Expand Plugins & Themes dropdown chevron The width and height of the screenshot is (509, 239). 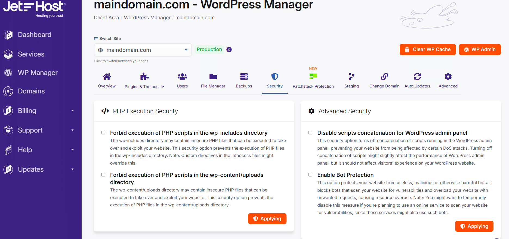[163, 87]
